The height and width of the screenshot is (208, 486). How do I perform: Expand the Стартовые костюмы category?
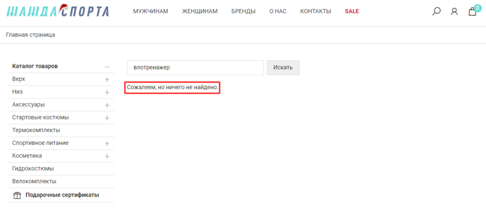coord(107,118)
